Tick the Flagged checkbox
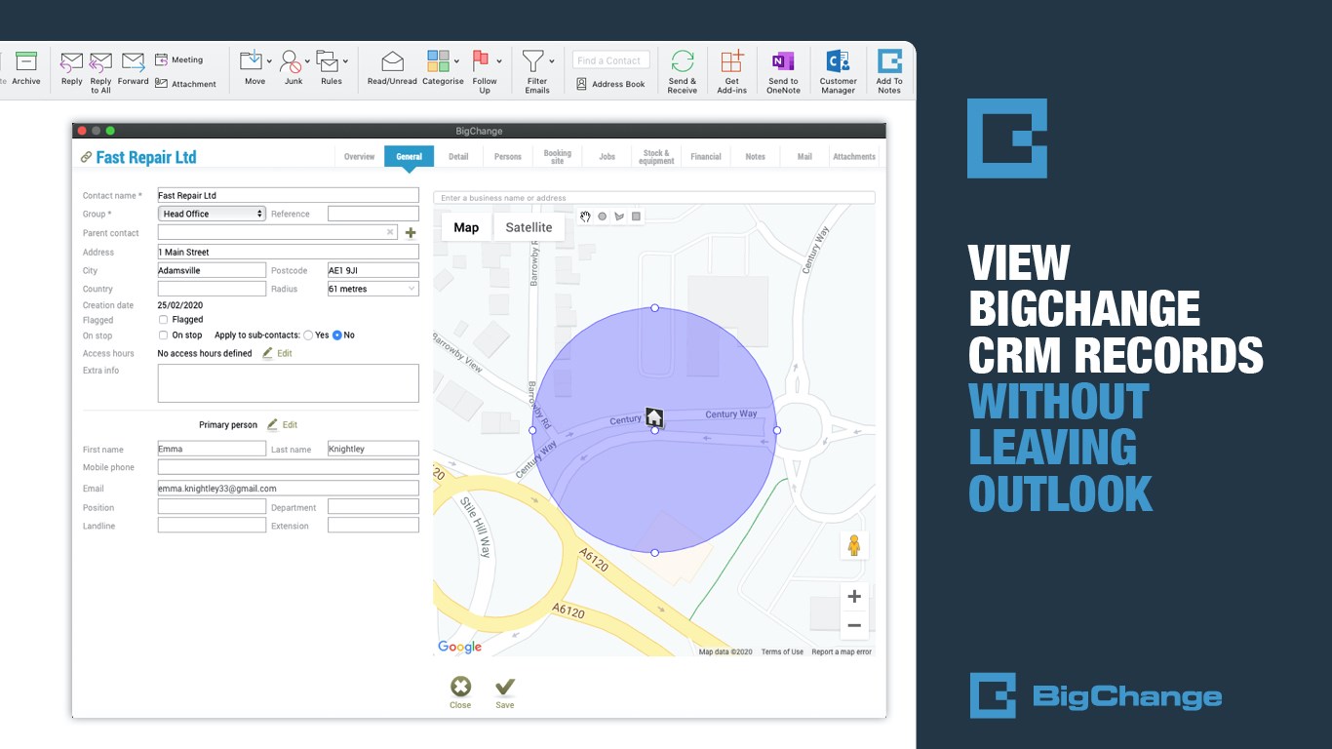The width and height of the screenshot is (1332, 749). (x=163, y=319)
